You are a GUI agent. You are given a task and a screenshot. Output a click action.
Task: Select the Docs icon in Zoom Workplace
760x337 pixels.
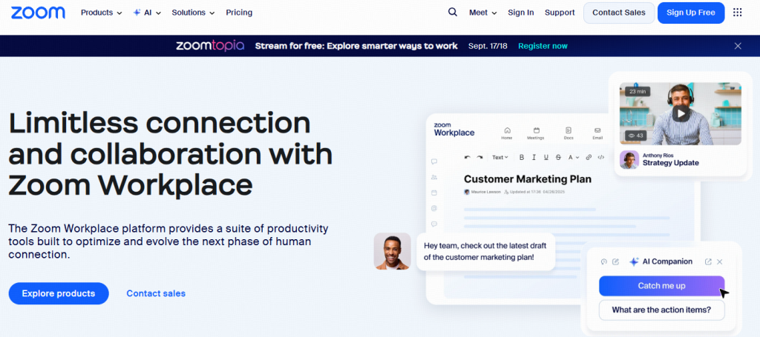coord(569,130)
